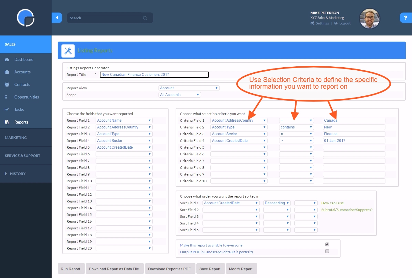Click Criteria Field 3 value Finance
The image size is (412, 278).
[x=354, y=134]
